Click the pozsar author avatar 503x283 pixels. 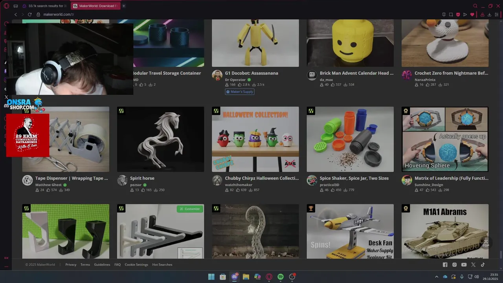point(122,180)
